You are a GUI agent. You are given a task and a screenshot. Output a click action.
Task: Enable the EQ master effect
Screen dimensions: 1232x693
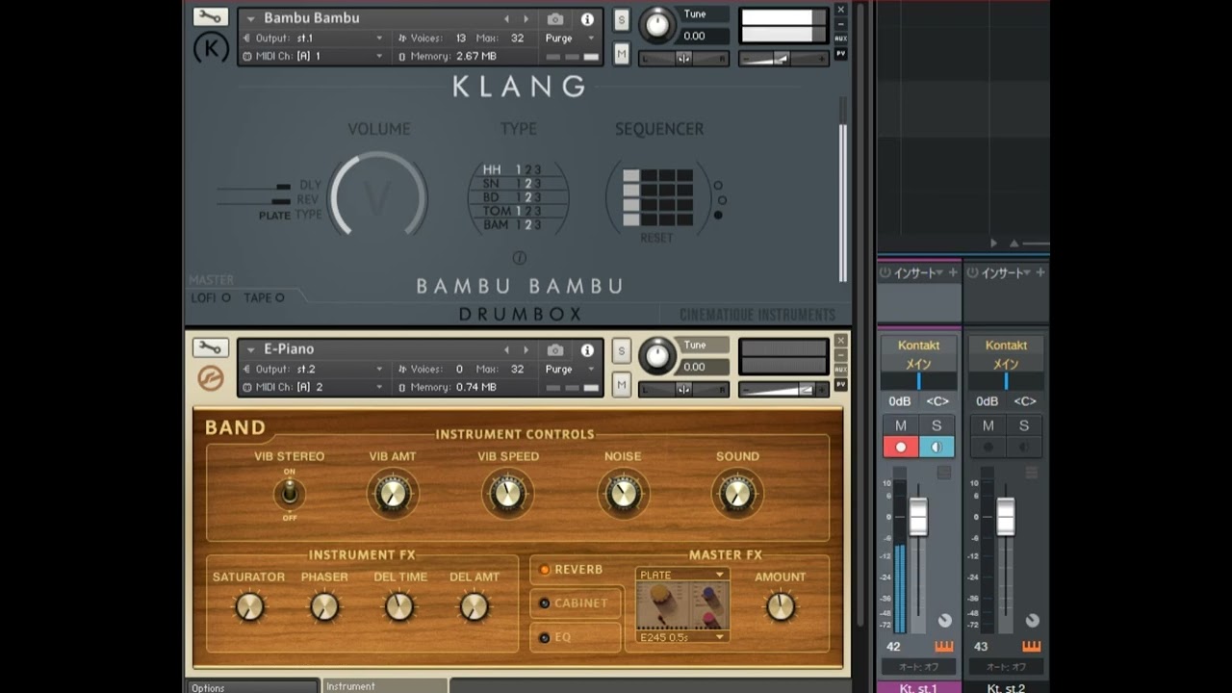pos(544,637)
